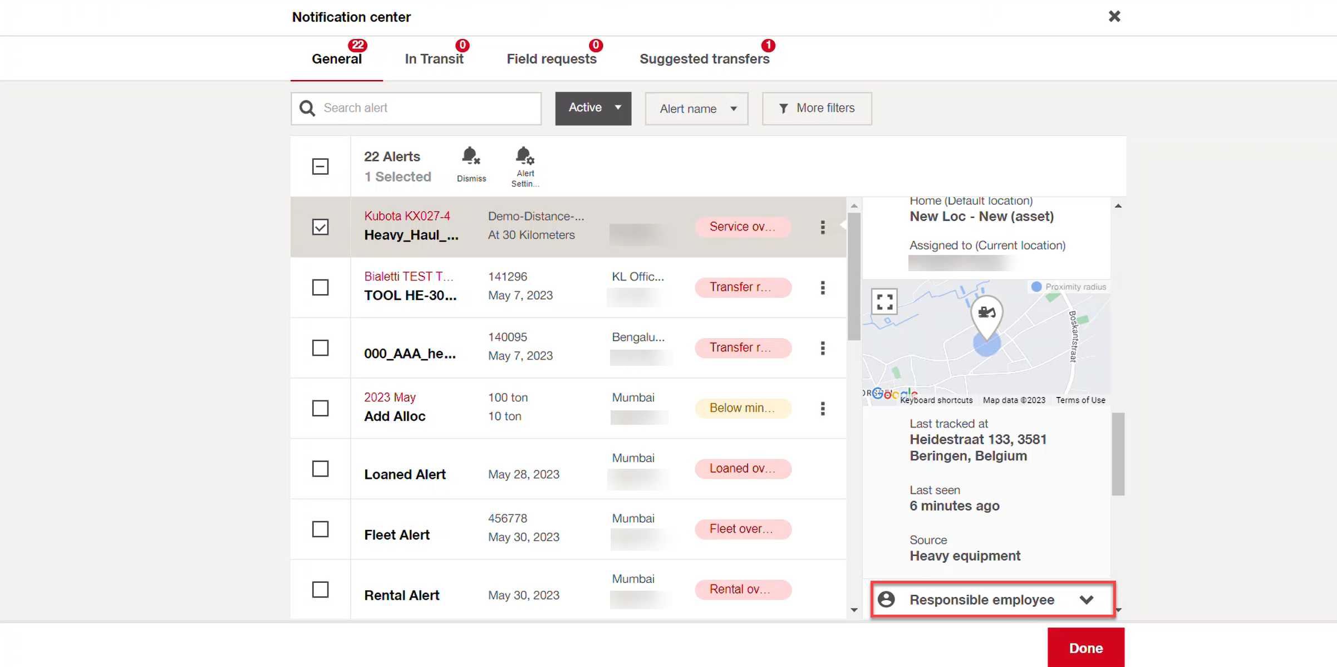Switch to the In Transit tab
The width and height of the screenshot is (1337, 667).
point(434,59)
